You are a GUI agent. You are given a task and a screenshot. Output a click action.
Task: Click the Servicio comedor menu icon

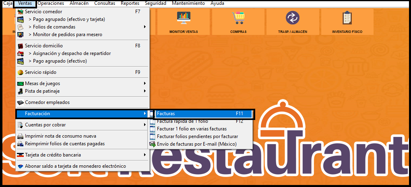tap(20, 12)
